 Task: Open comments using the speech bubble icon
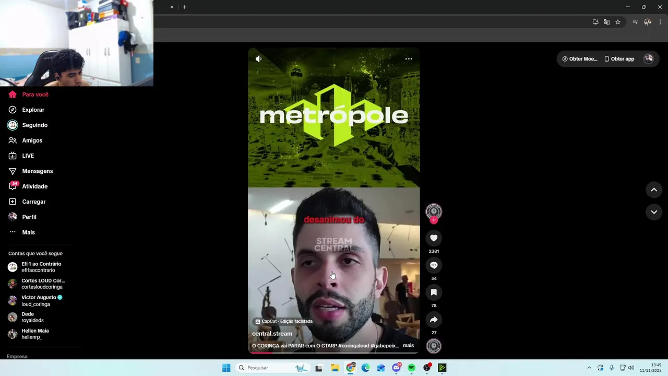(x=434, y=265)
